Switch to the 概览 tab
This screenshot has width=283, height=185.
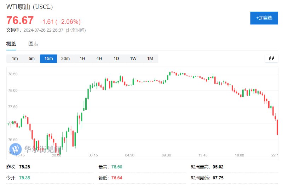point(11,44)
